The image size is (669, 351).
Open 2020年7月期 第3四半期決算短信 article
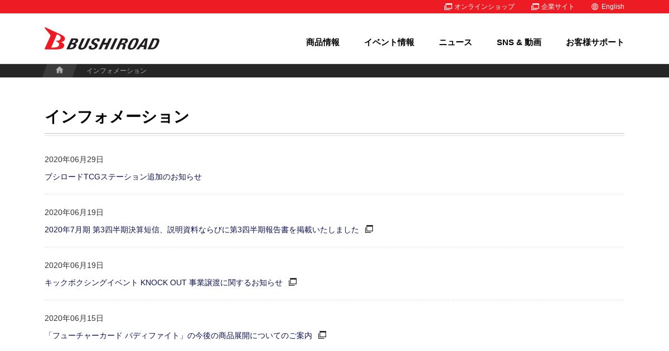click(x=202, y=230)
